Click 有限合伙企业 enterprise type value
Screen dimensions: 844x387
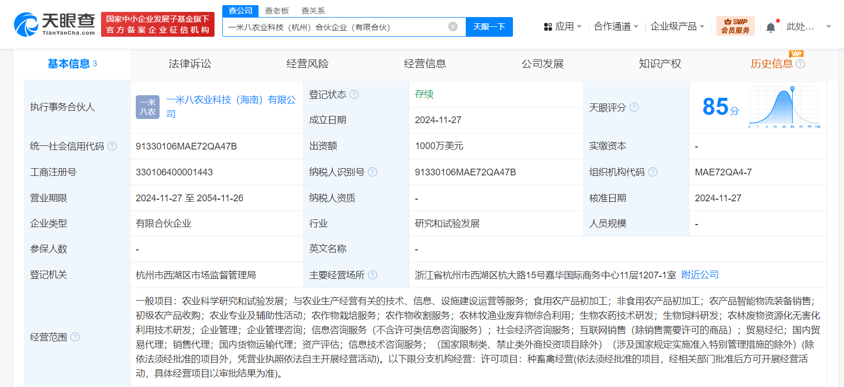coord(164,224)
